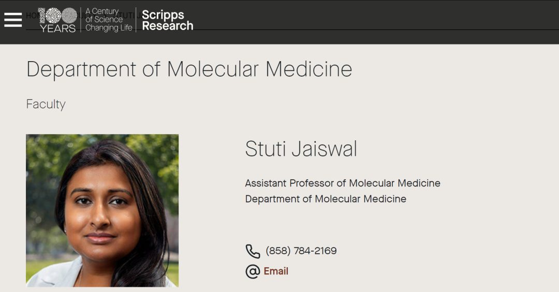Click the phone number (858) 784-2169
559x292 pixels.
[x=301, y=251]
